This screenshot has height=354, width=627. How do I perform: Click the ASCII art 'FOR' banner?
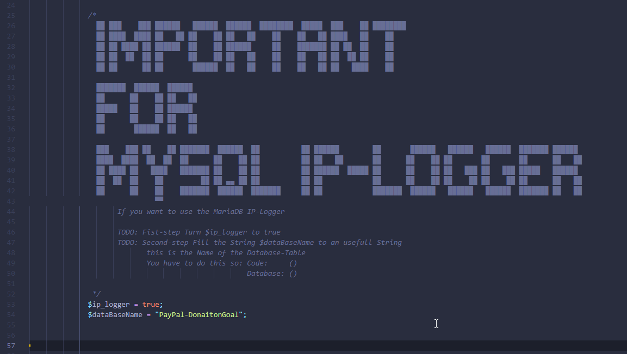(146, 109)
